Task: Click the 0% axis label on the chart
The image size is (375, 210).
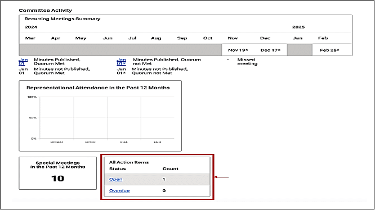Action: click(34, 139)
